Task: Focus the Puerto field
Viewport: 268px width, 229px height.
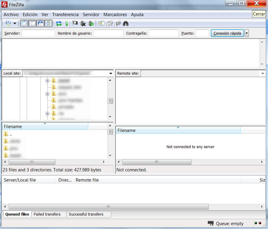Action: pyautogui.click(x=202, y=33)
